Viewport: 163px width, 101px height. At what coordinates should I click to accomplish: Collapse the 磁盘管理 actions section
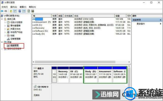click(160, 20)
